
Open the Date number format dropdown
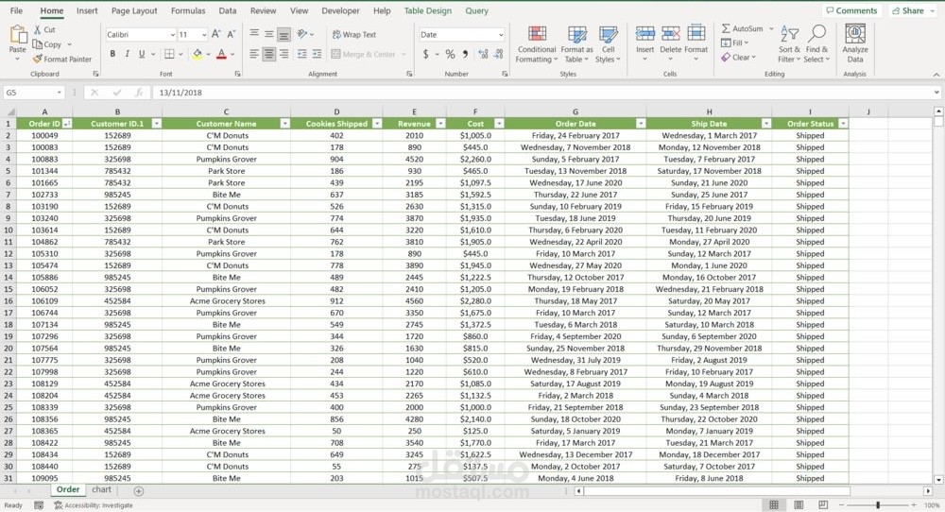(500, 35)
